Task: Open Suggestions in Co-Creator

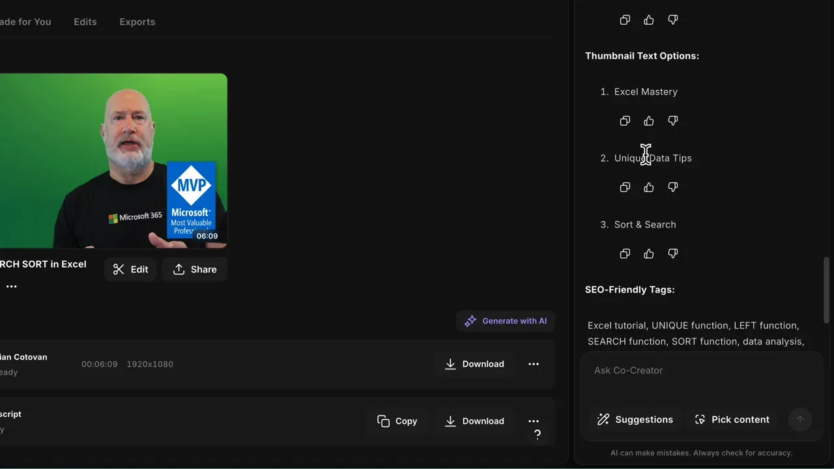Action: coord(635,420)
